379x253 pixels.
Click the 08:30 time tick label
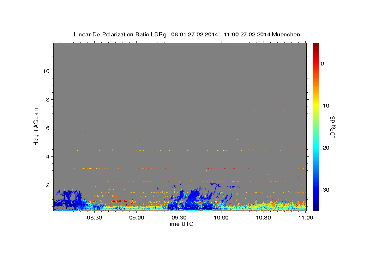coord(94,218)
